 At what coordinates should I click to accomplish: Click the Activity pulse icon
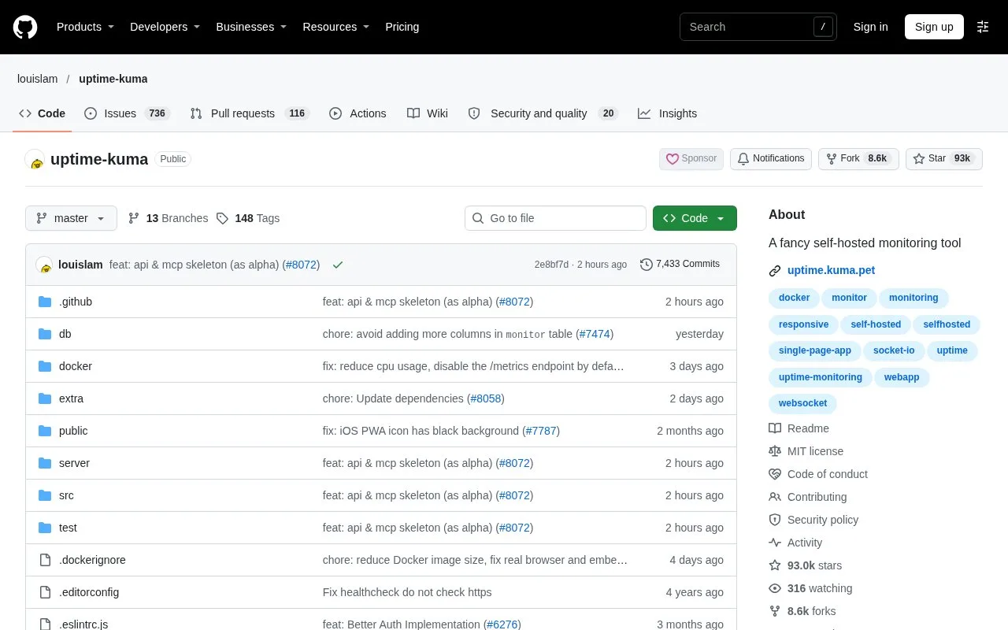[775, 543]
